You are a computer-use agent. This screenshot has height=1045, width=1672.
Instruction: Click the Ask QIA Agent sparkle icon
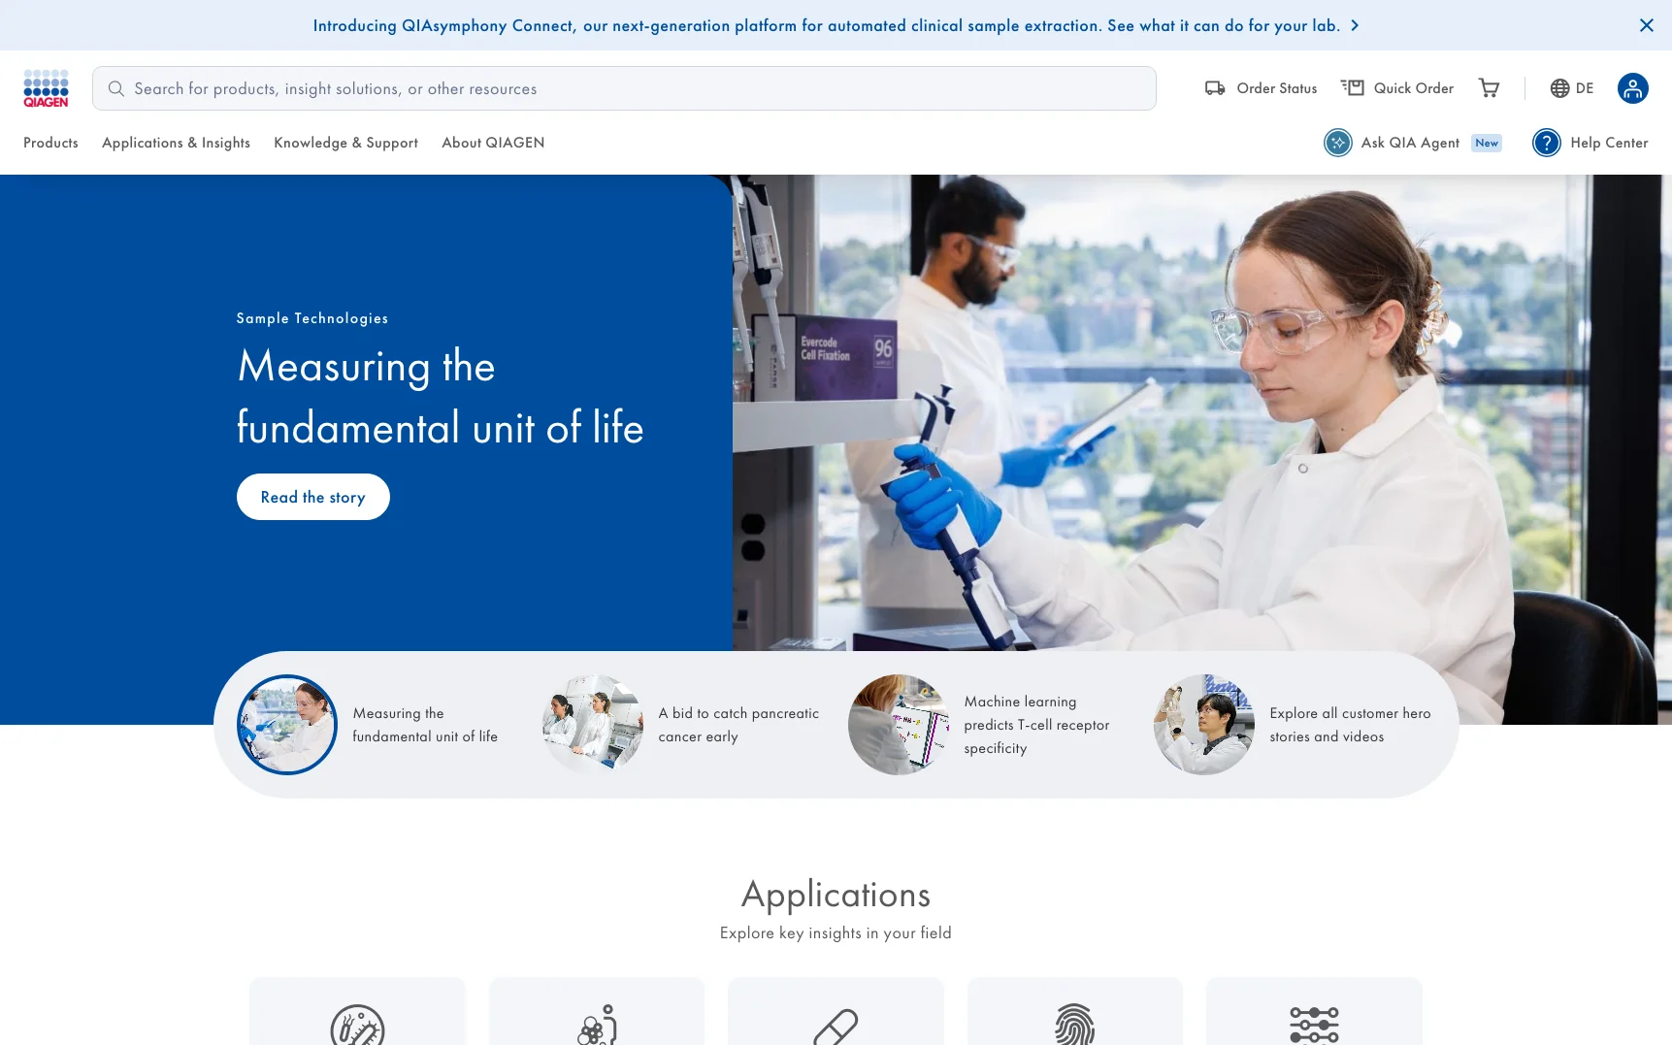pyautogui.click(x=1337, y=143)
